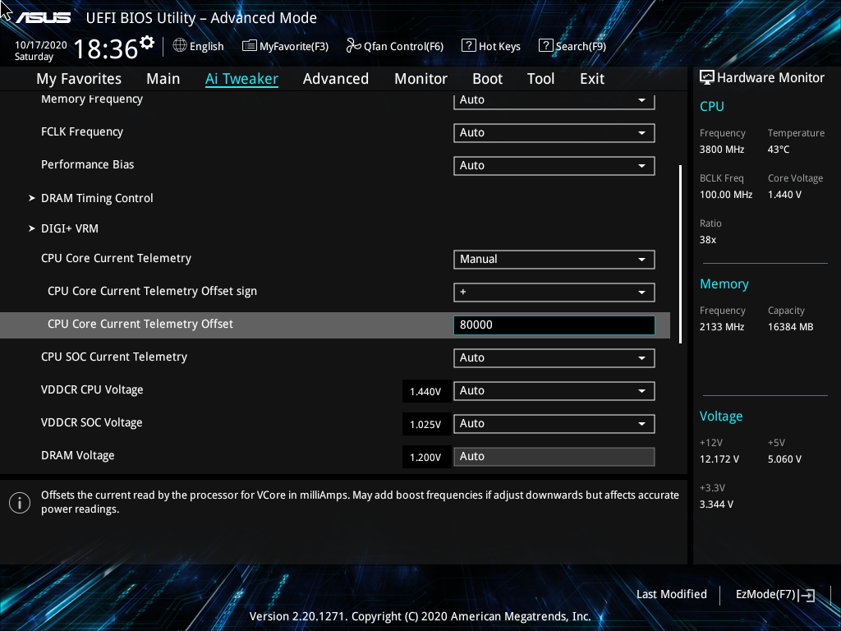Open Qfan Control fan icon
The image size is (841, 631).
(x=353, y=46)
